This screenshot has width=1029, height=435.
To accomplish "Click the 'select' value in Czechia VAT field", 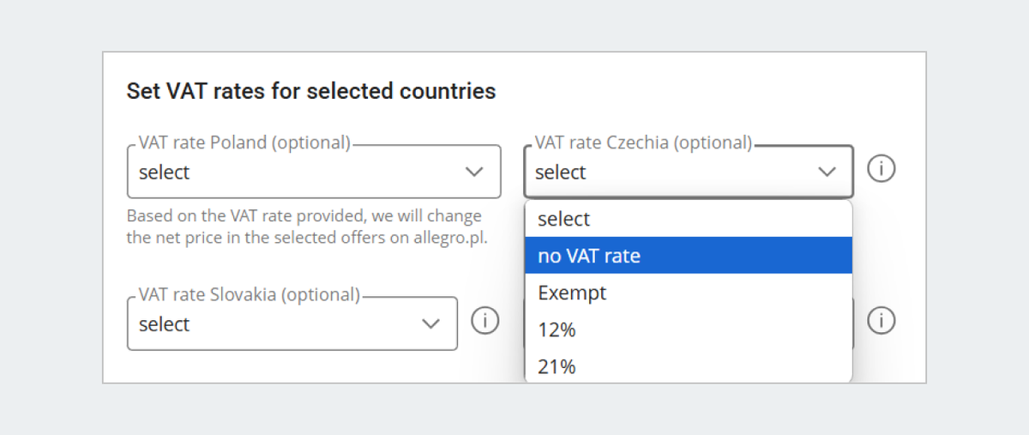I will 560,172.
